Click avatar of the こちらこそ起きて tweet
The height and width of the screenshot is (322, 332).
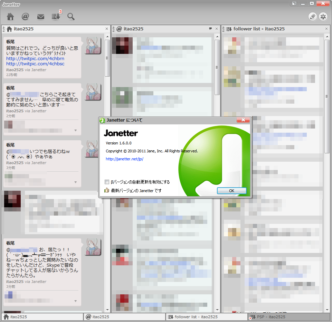coord(93,92)
